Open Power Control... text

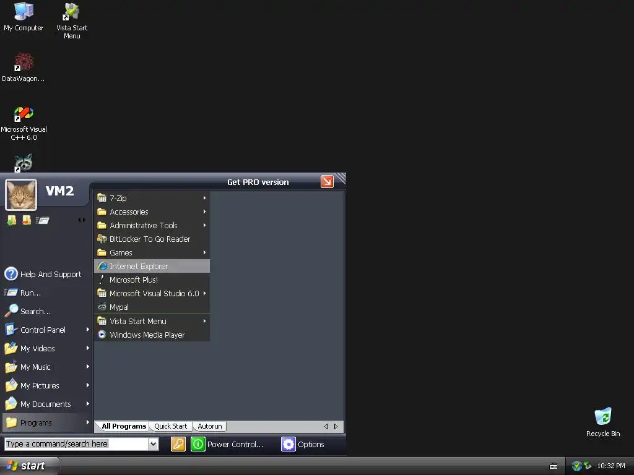(235, 444)
